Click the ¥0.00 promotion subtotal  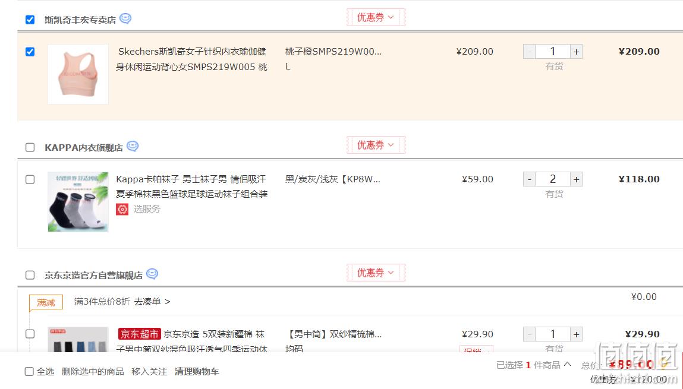pyautogui.click(x=644, y=297)
